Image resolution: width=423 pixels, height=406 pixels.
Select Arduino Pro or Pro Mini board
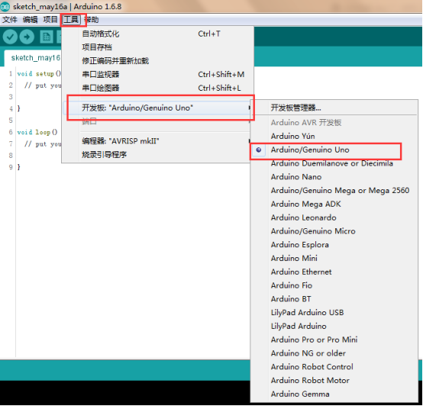click(x=334, y=340)
